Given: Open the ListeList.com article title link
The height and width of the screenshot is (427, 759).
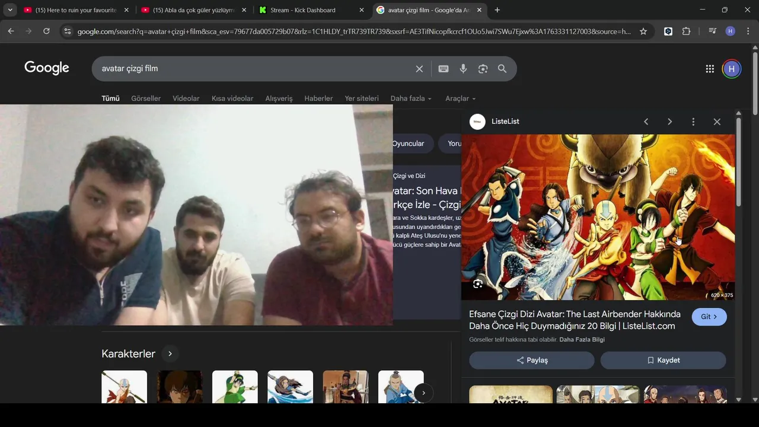Looking at the screenshot, I should (575, 320).
